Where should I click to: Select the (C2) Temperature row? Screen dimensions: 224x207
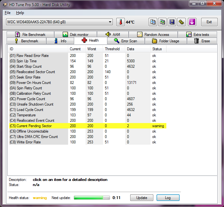click(x=88, y=115)
